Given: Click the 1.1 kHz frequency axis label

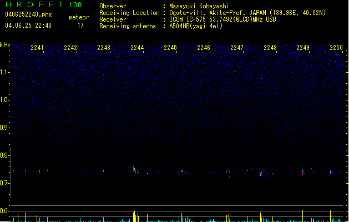Looking at the screenshot, I should 5,72.
